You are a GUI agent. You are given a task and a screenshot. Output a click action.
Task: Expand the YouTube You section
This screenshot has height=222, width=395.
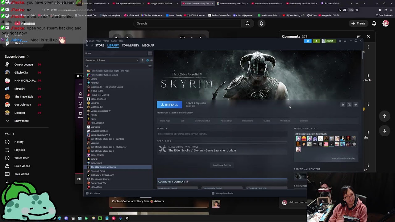point(9,134)
